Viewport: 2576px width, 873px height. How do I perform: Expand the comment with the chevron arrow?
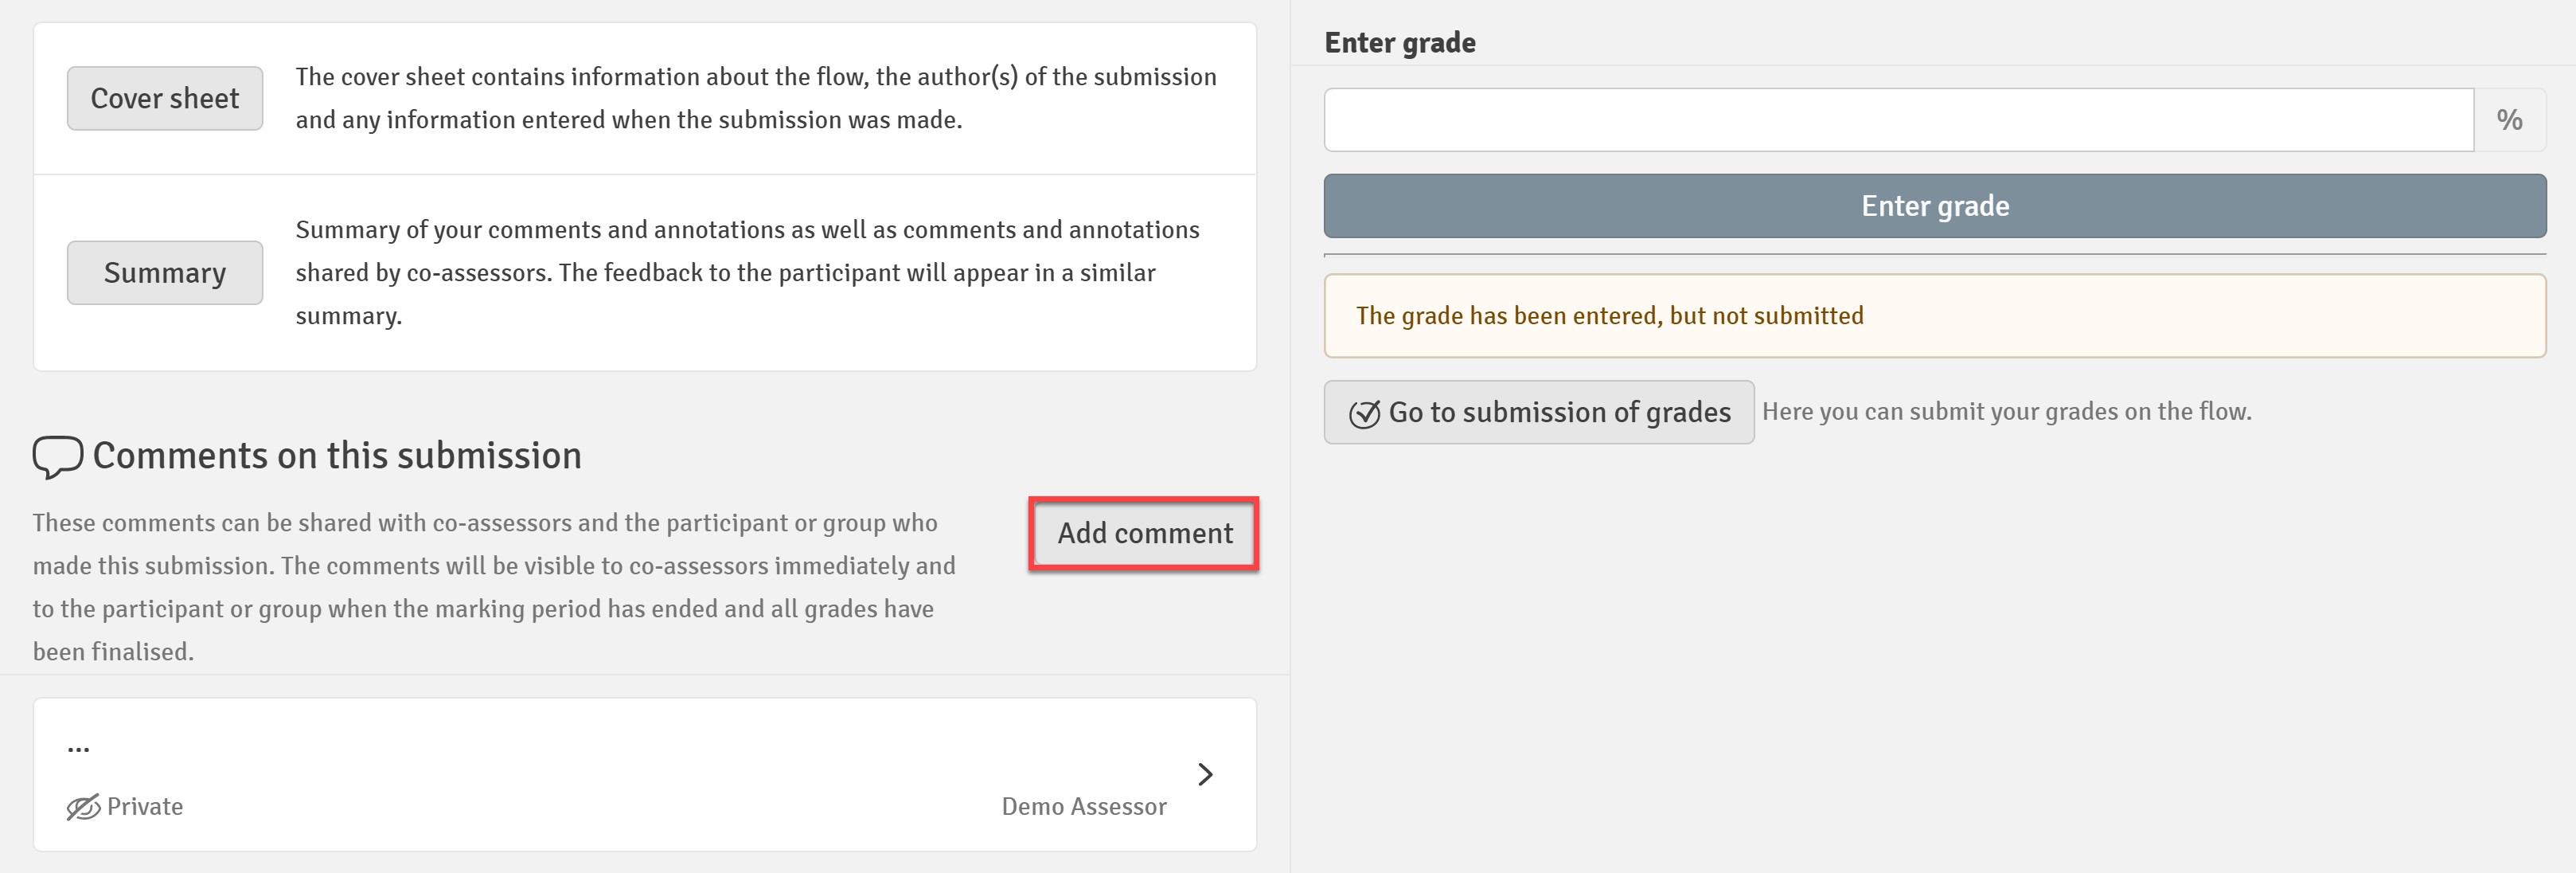point(1205,774)
